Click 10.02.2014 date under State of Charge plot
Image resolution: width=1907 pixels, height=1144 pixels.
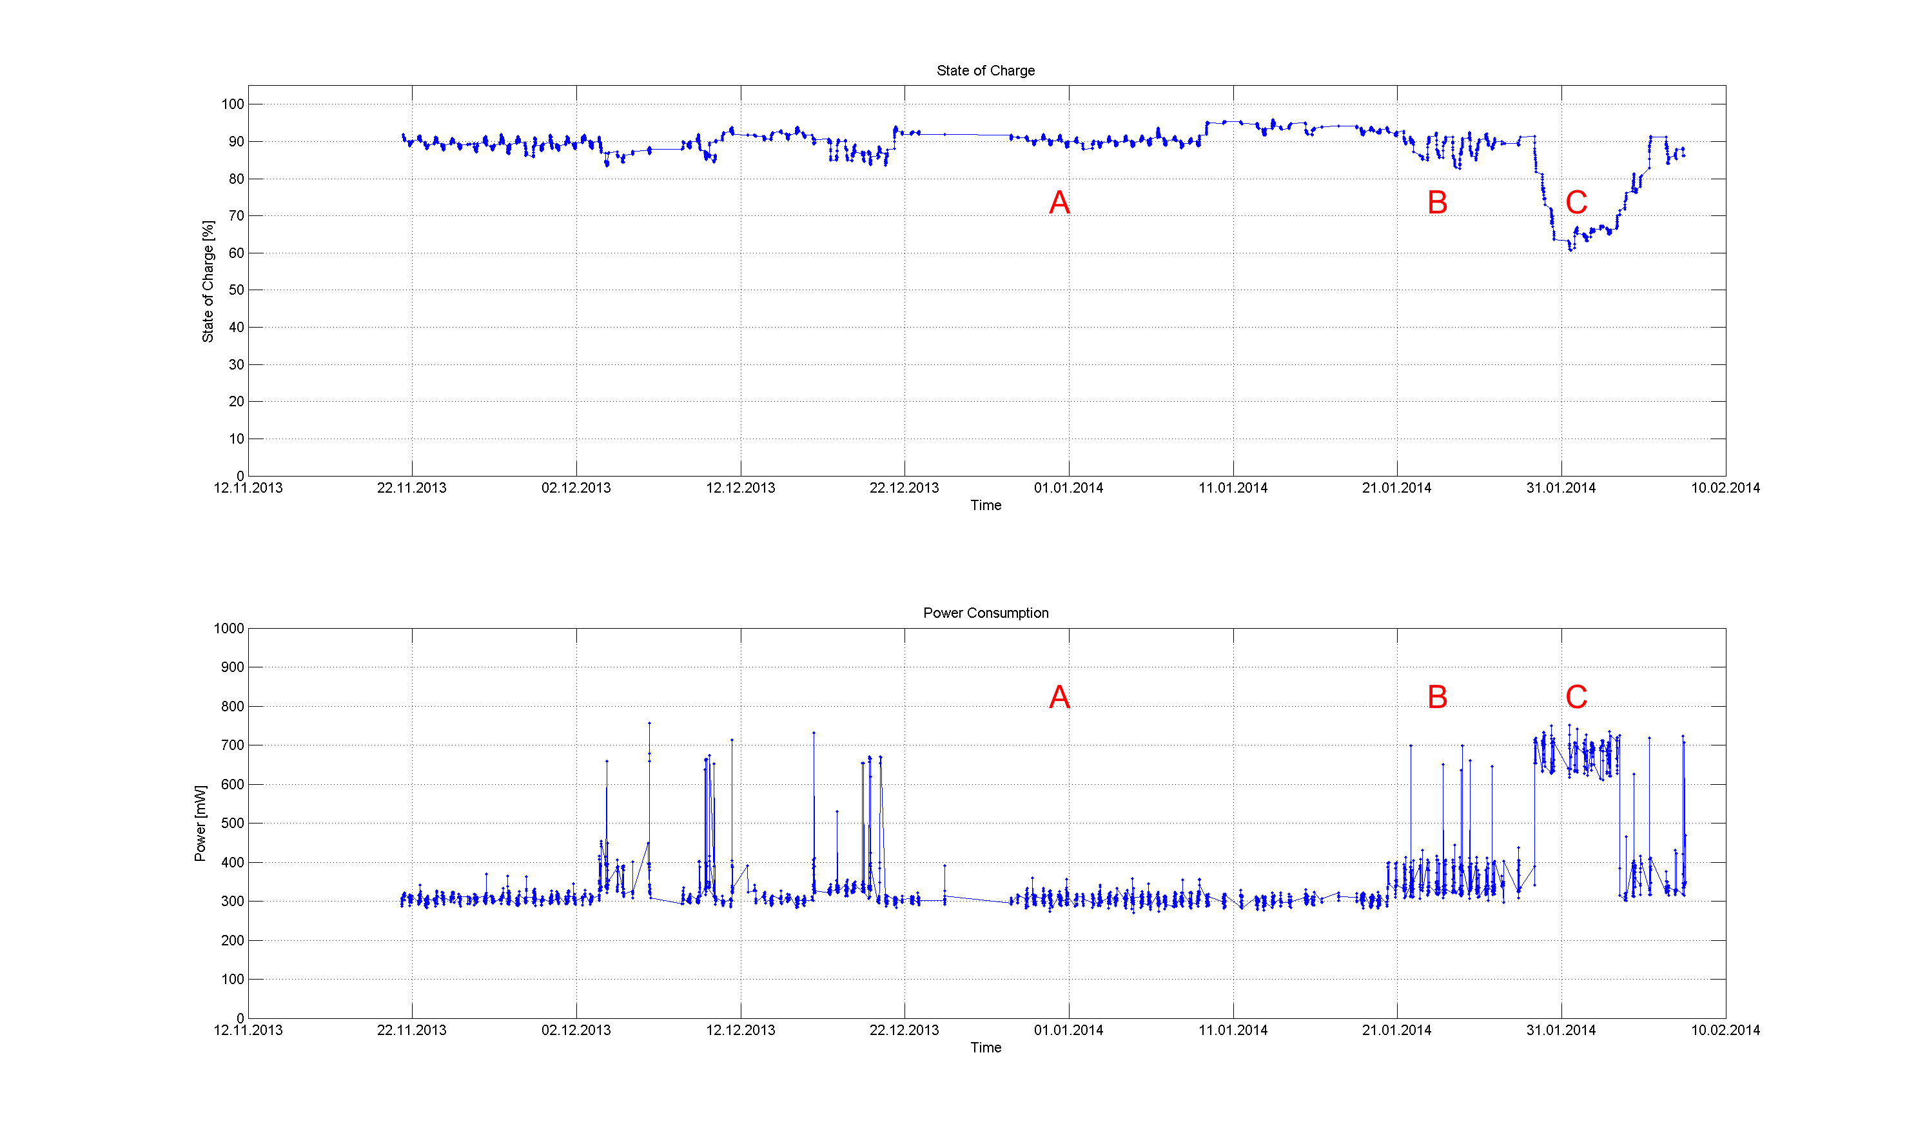(1725, 488)
